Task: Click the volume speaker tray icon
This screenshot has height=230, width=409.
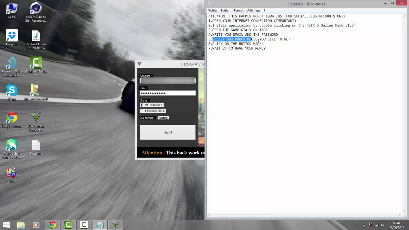Action: point(383,225)
